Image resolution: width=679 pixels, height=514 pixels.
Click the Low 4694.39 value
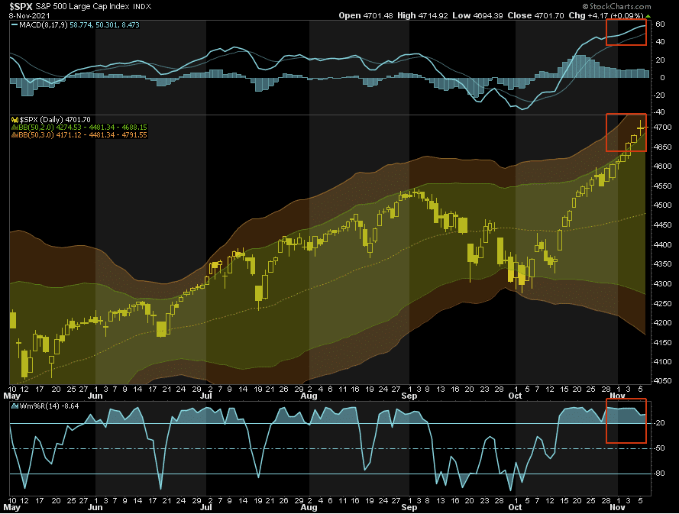click(x=477, y=15)
